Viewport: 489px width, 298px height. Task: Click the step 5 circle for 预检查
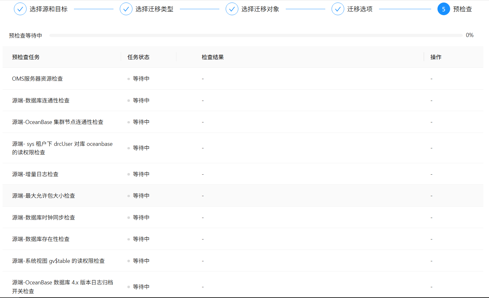coord(443,9)
